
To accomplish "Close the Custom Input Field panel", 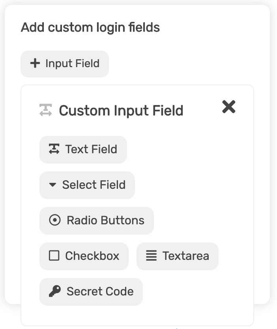I will pos(228,107).
